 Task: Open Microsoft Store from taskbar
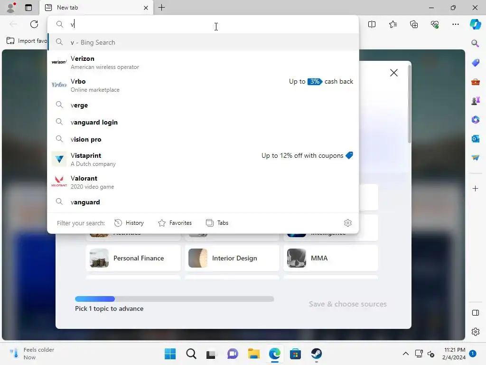tap(295, 354)
